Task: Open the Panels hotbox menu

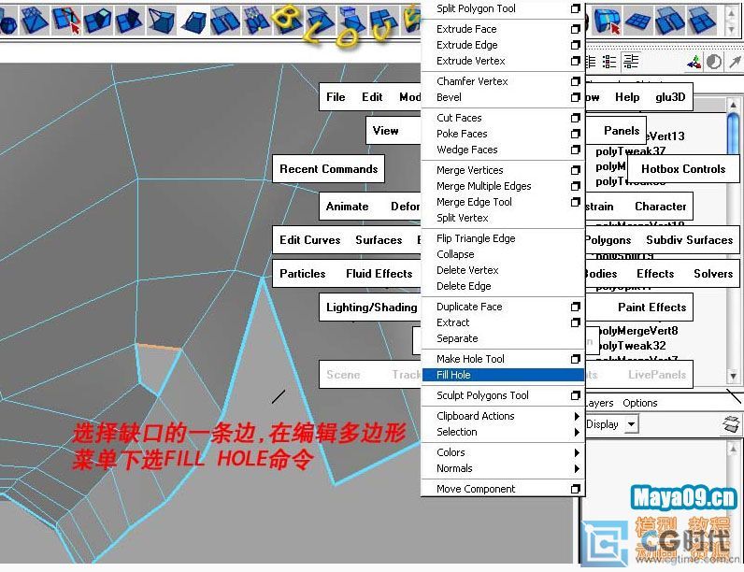Action: pyautogui.click(x=622, y=131)
